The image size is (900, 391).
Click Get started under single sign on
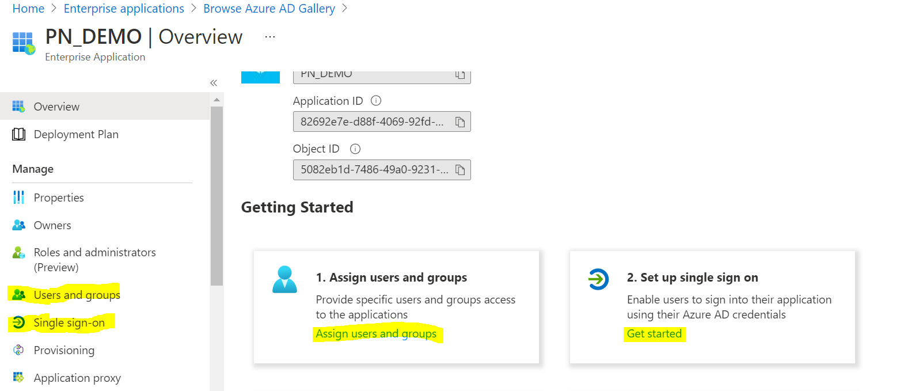(x=654, y=334)
